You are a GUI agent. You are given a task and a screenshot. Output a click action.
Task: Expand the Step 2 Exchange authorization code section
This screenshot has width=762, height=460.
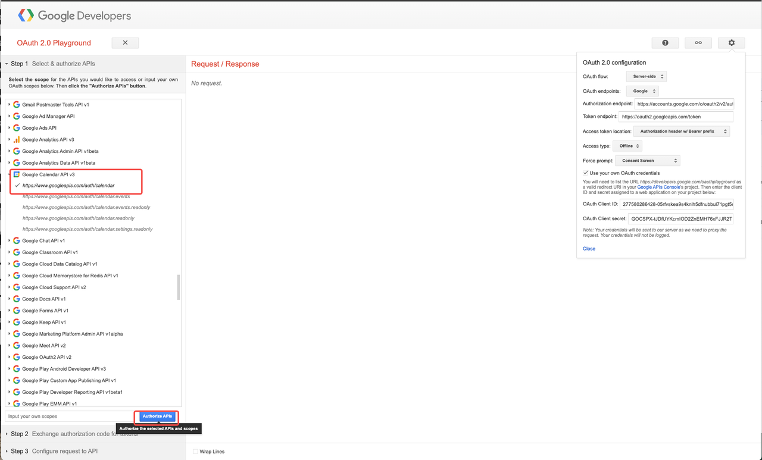point(93,434)
